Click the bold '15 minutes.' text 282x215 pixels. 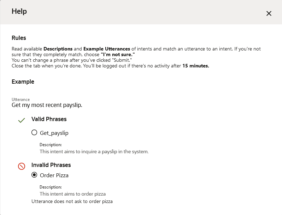click(x=196, y=66)
